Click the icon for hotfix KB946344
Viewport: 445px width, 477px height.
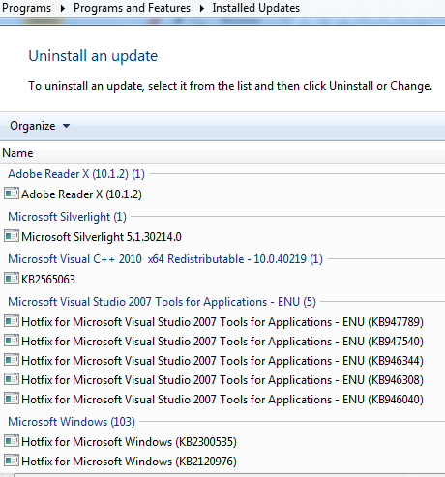point(12,360)
